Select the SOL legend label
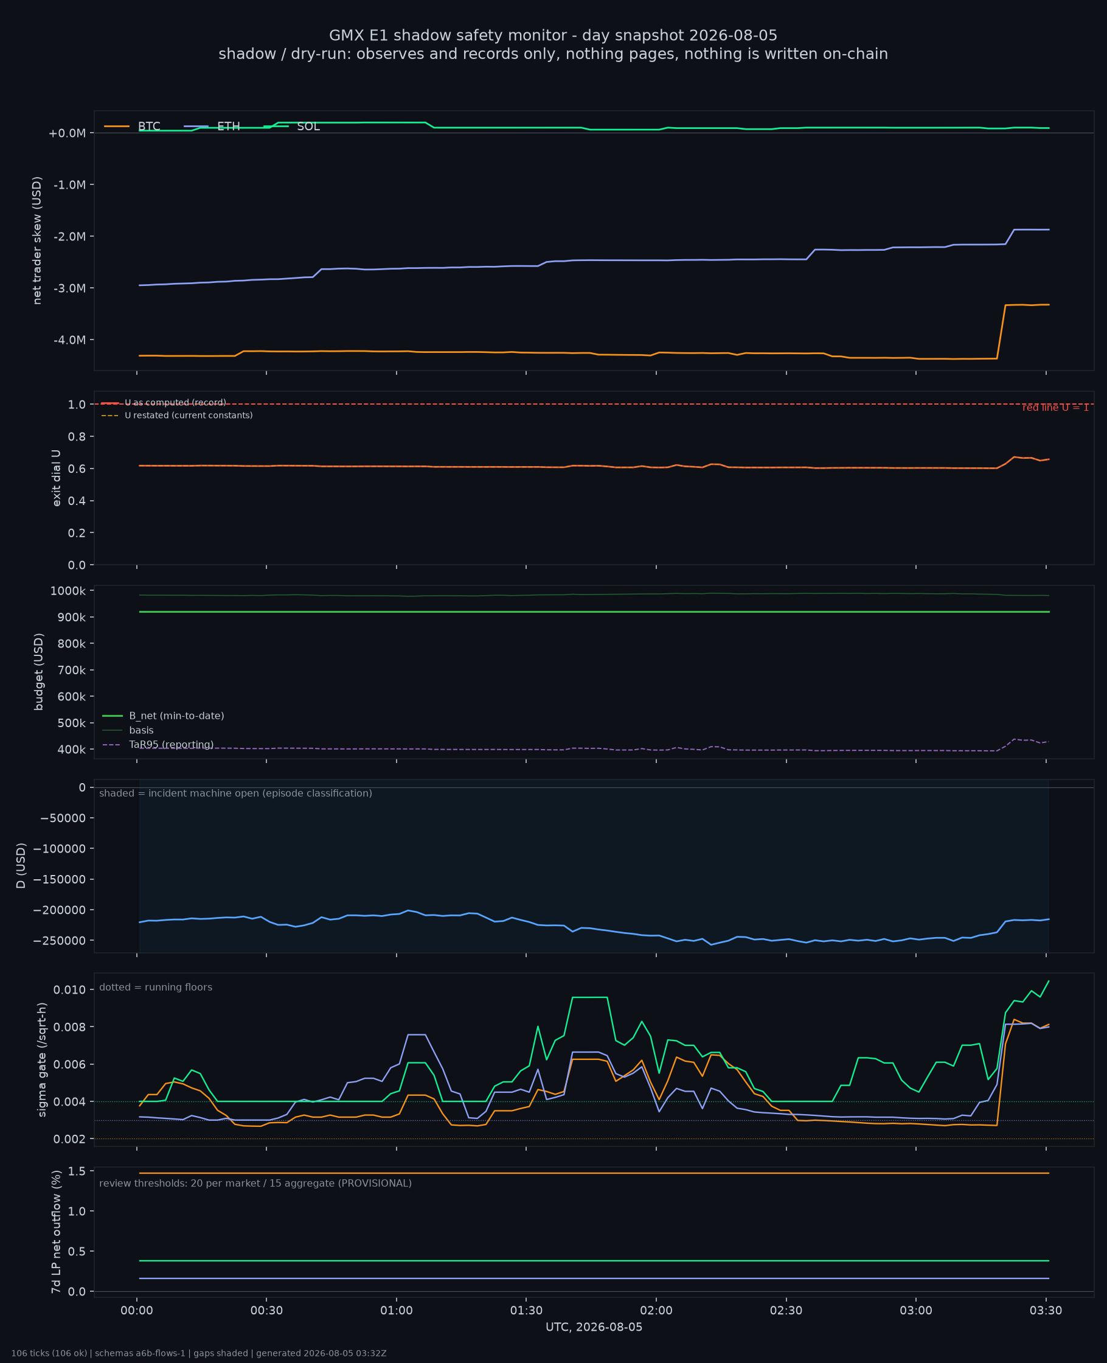The width and height of the screenshot is (1107, 1363). 308,127
